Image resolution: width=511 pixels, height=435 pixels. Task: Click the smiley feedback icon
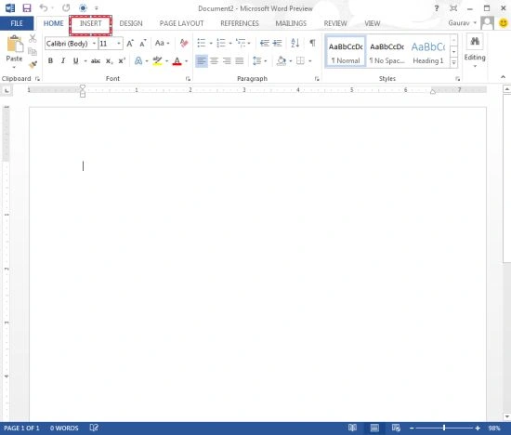tap(504, 23)
